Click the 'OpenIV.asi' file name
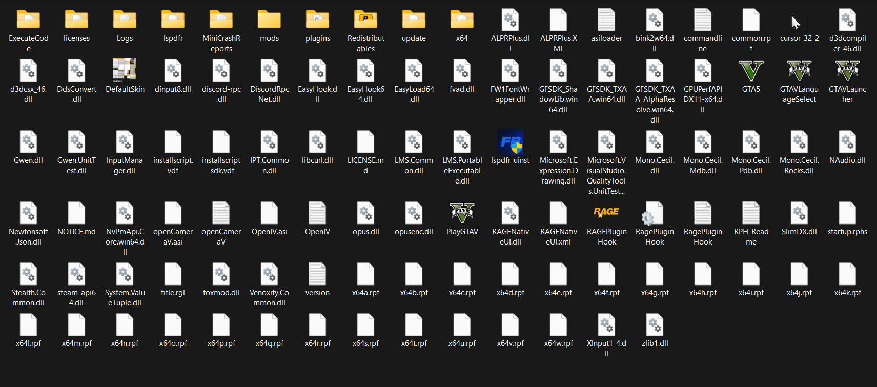877x387 pixels. pyautogui.click(x=270, y=232)
